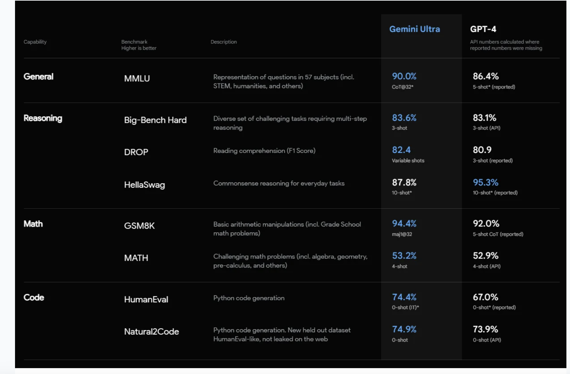Click GPT-4's highlighted 95.3% HellaSwag score
570x374 pixels.
click(485, 182)
